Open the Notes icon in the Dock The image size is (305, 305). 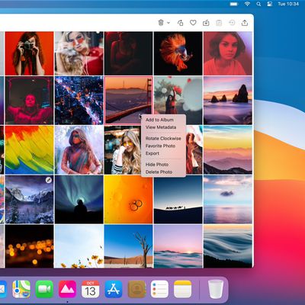pyautogui.click(x=182, y=289)
